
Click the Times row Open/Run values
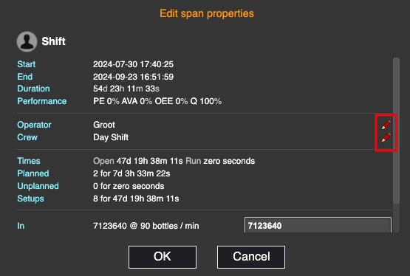coord(174,161)
